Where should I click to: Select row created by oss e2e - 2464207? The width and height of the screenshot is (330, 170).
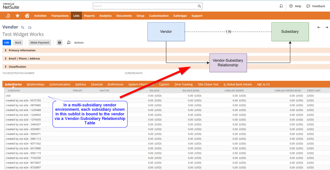click(167, 124)
